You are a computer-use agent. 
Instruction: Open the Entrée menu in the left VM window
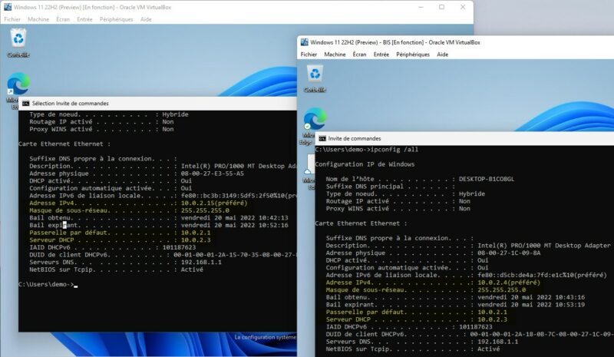pos(84,19)
